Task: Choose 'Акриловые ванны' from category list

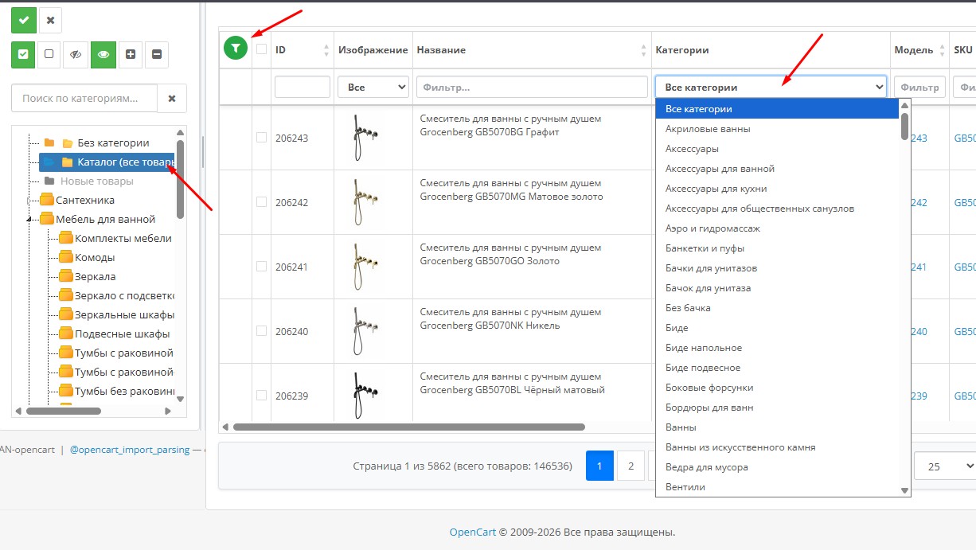Action: pos(708,129)
